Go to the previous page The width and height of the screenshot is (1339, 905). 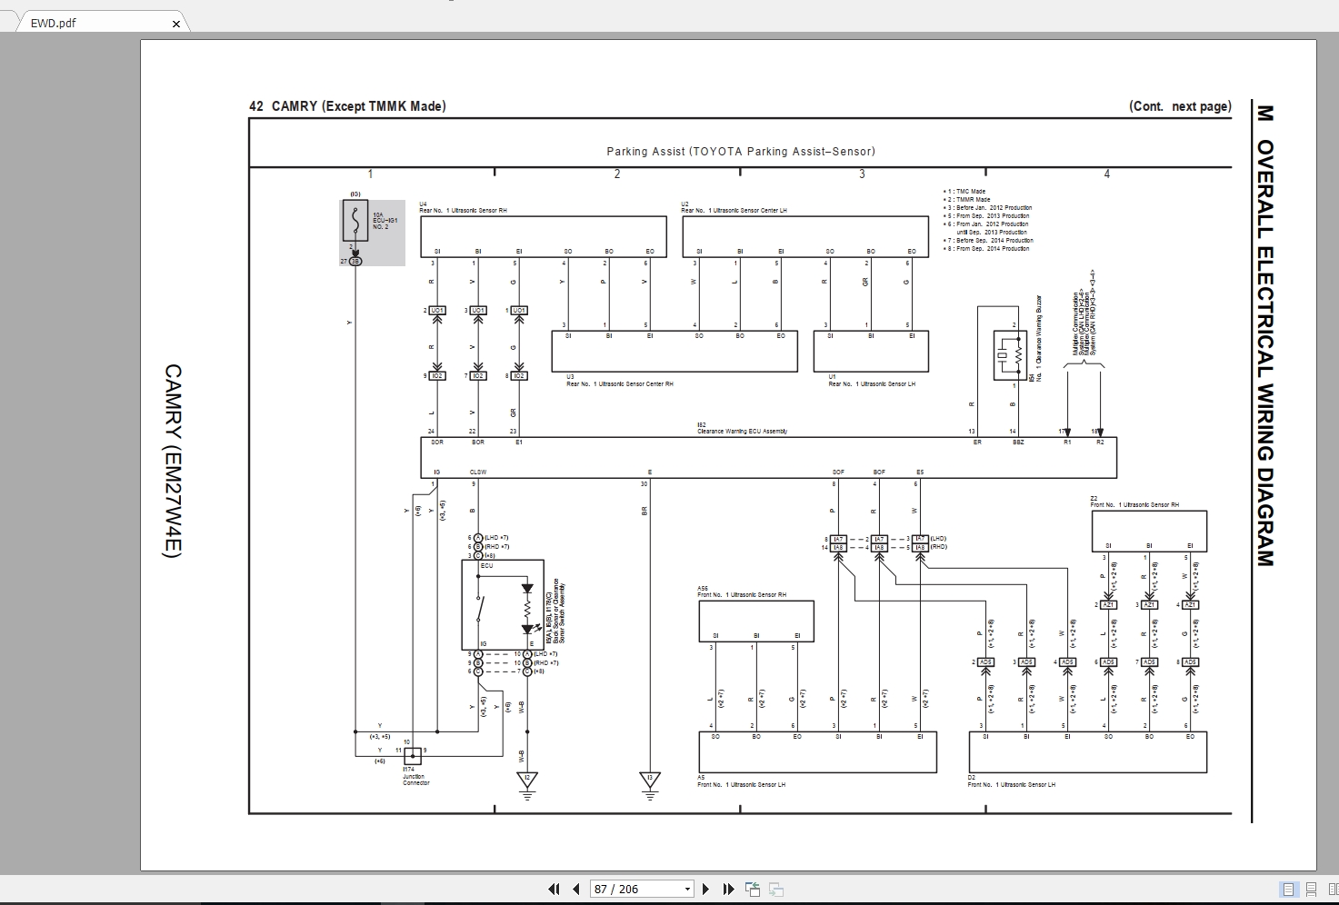[575, 889]
